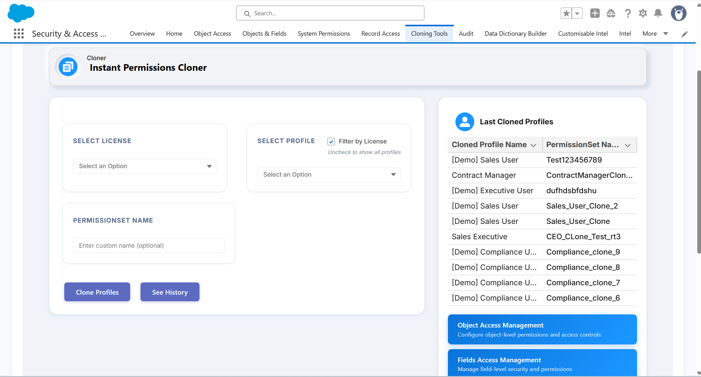This screenshot has height=377, width=701.
Task: Open the Favorites list dropdown arrow
Action: (x=577, y=13)
